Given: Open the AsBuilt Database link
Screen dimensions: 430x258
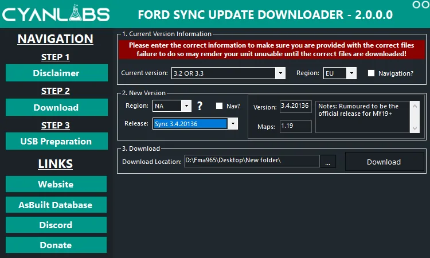Looking at the screenshot, I should point(56,205).
